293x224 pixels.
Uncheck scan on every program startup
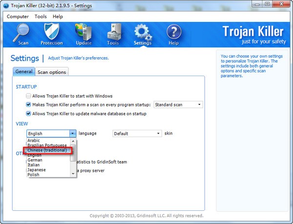[29, 104]
